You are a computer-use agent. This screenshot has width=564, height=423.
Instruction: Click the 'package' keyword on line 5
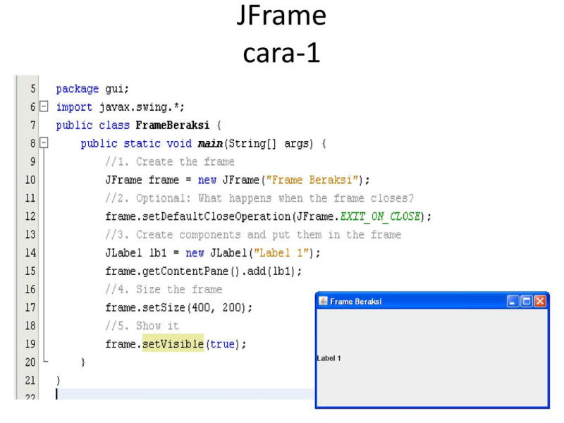pos(78,89)
